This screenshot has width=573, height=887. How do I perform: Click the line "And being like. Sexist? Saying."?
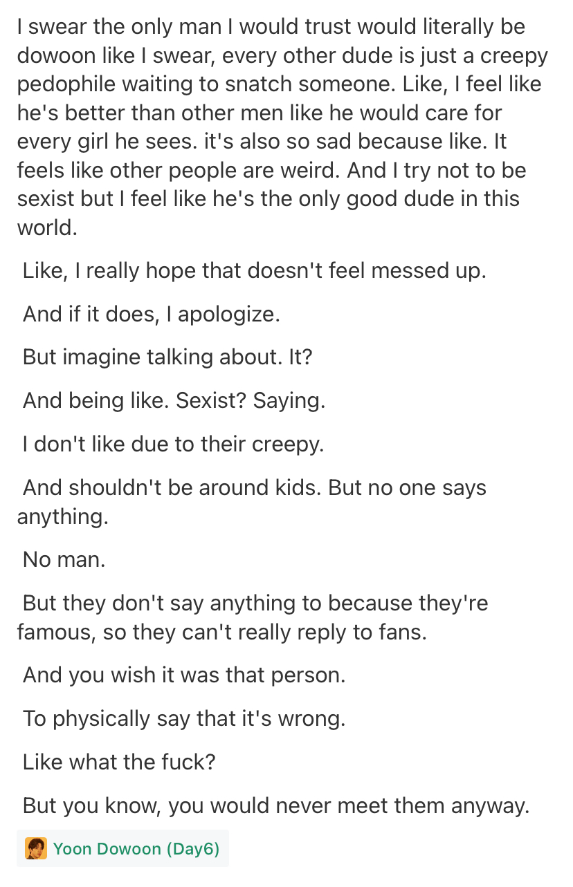pos(174,401)
